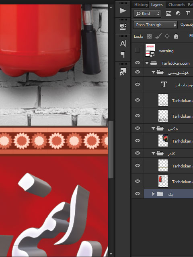This screenshot has height=257, width=193.
Task: Hide the عکس group
Action: [138, 128]
